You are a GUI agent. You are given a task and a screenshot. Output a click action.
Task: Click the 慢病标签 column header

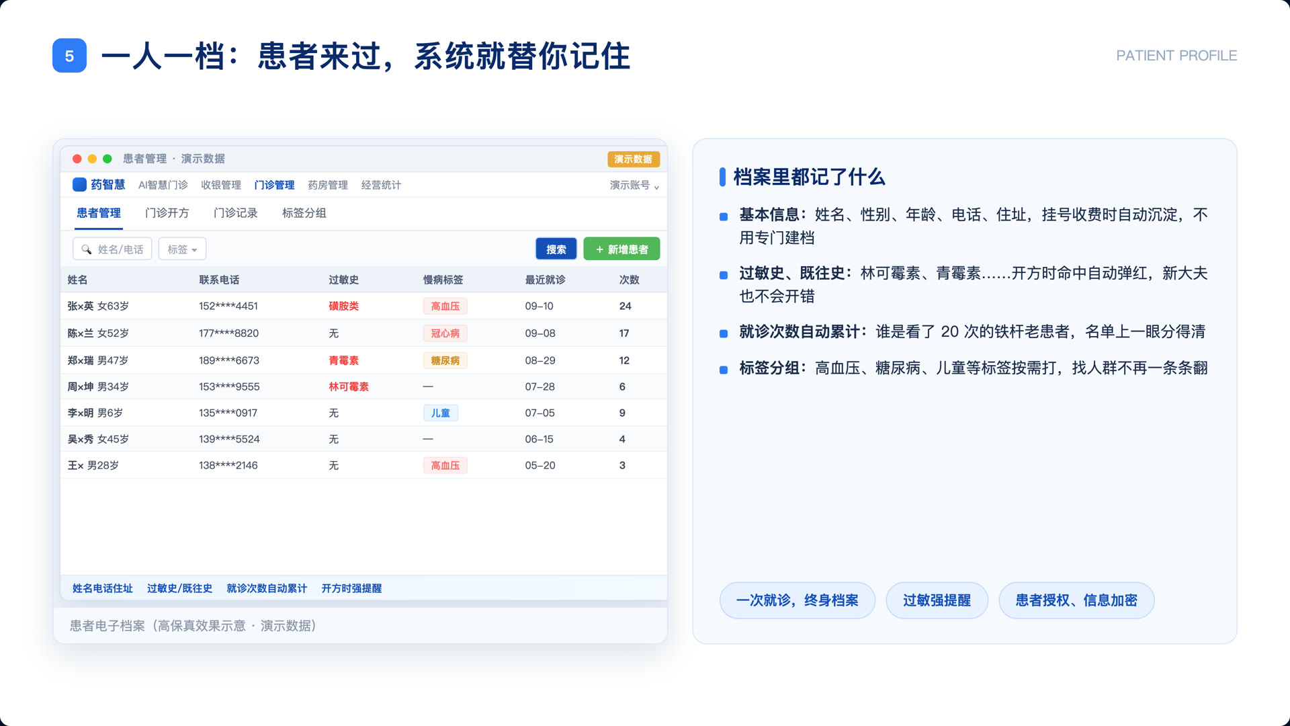click(443, 280)
